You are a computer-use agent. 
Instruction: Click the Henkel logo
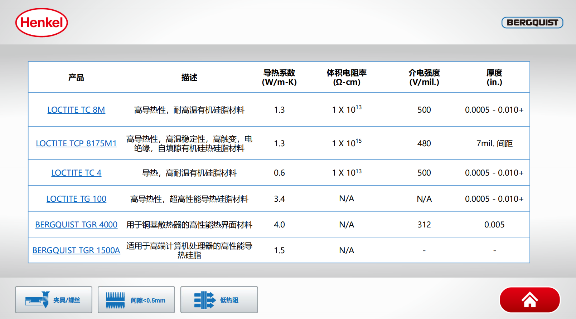[x=42, y=23]
